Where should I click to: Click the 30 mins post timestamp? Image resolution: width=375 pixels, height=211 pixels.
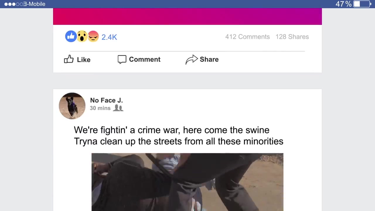pos(100,108)
